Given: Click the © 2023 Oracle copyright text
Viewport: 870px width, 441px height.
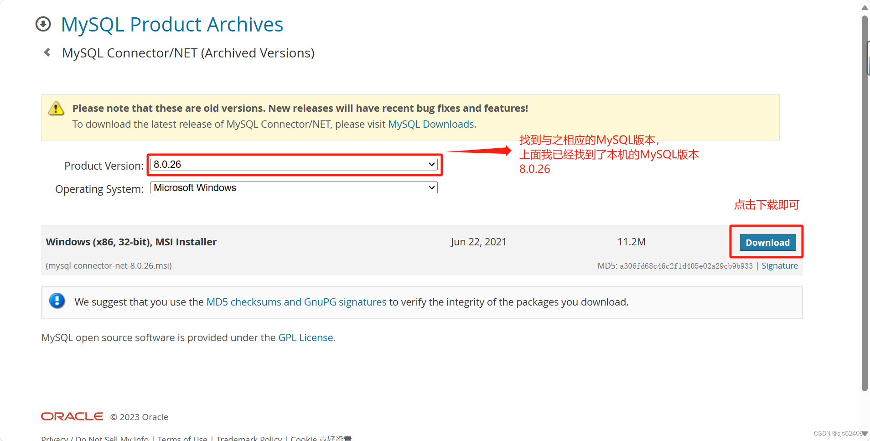Looking at the screenshot, I should coord(139,417).
